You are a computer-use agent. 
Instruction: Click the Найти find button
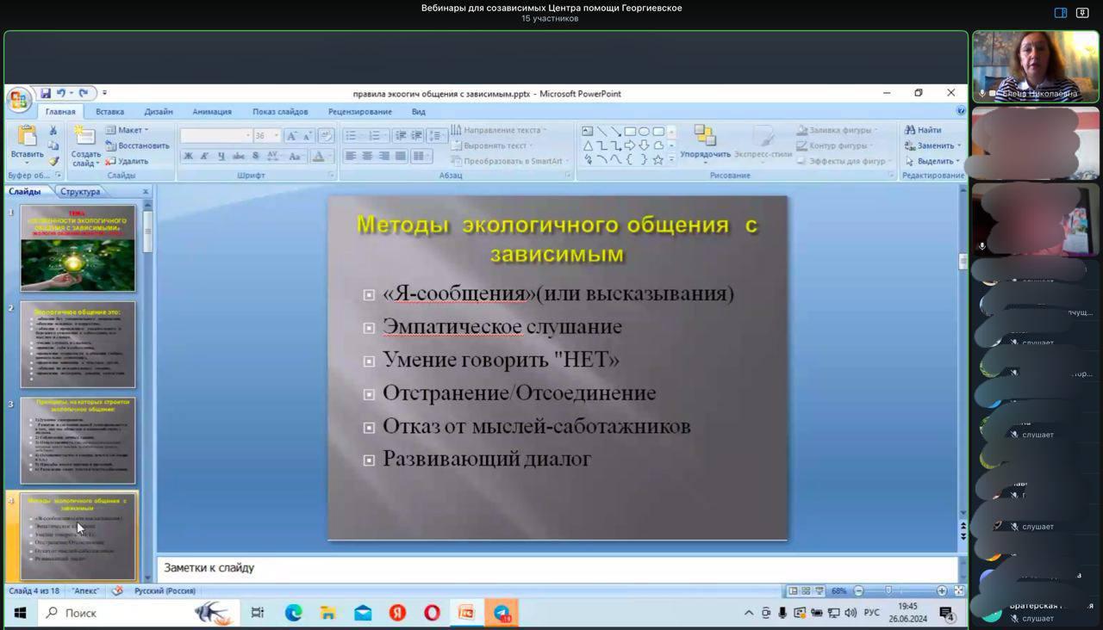(x=922, y=130)
